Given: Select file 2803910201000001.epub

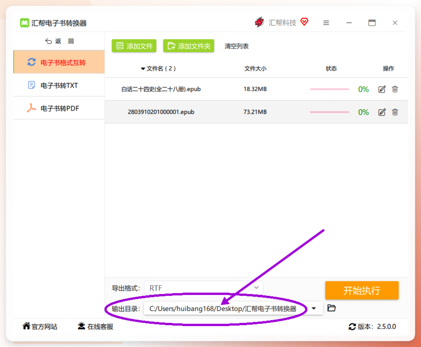Looking at the screenshot, I should (x=161, y=112).
